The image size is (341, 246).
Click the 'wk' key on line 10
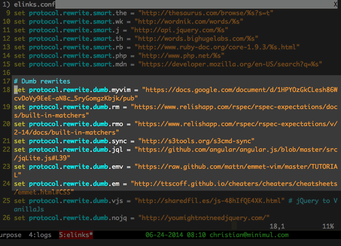click(119, 22)
